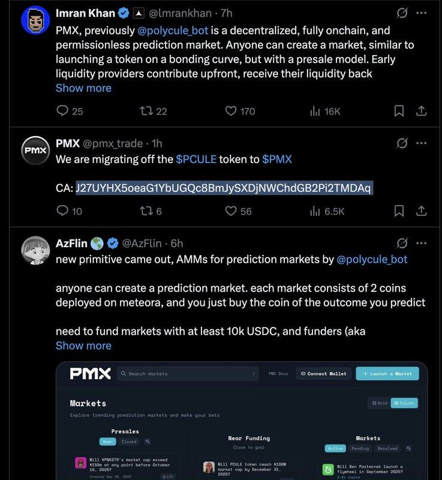The width and height of the screenshot is (442, 480).
Task: Like the PMX migration tweet
Action: 231,211
